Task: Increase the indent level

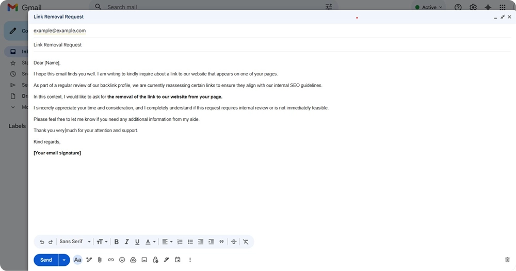Action: 211,242
